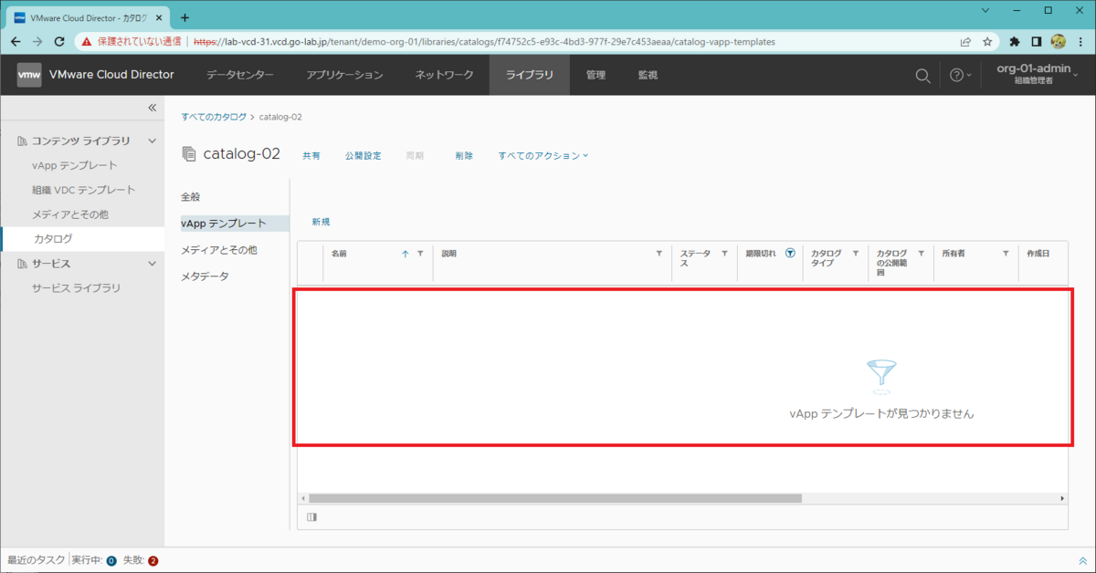Open a new browser tab
1096x573 pixels.
click(184, 17)
